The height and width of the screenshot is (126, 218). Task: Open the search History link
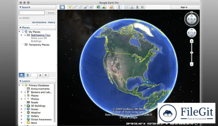pos(51,22)
